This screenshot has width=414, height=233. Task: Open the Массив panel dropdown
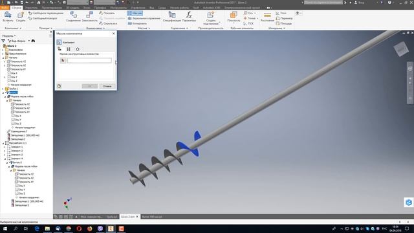tap(144, 28)
